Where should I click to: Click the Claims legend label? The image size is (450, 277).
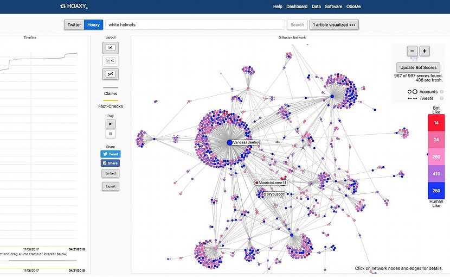(x=111, y=93)
